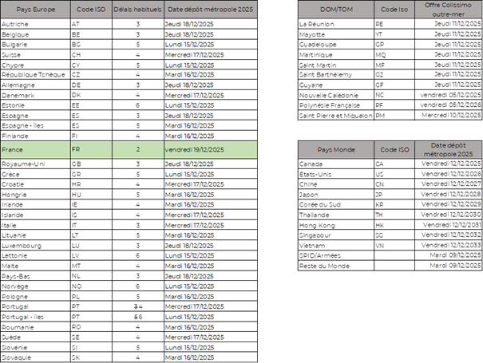Select the 'Finlande' cell
The height and width of the screenshot is (363, 483).
tap(35, 136)
